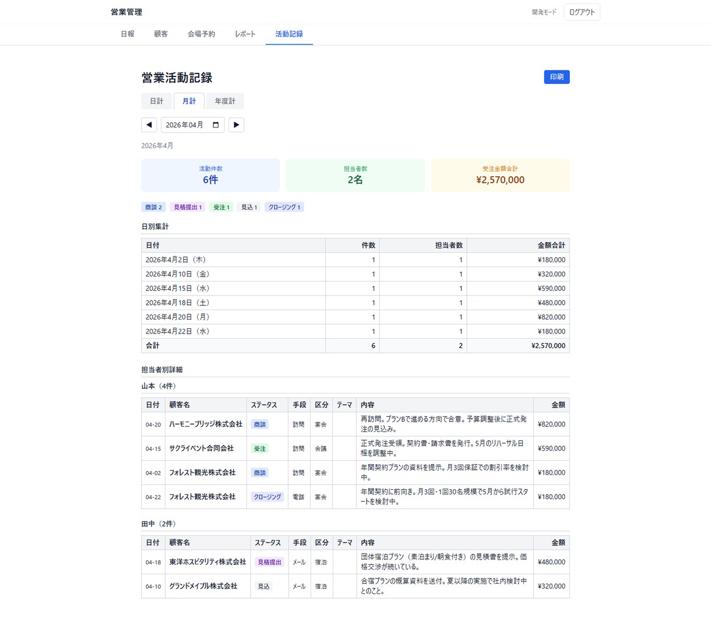Screen dimensions: 711x632
Task: Go to the next month arrow
Action: 236,125
